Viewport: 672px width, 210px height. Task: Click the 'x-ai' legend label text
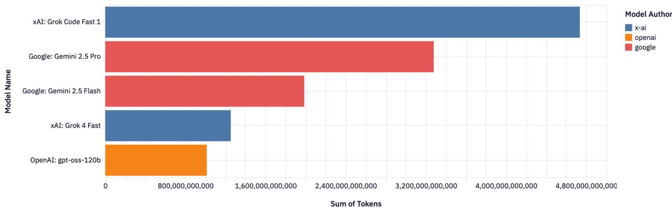pos(641,28)
